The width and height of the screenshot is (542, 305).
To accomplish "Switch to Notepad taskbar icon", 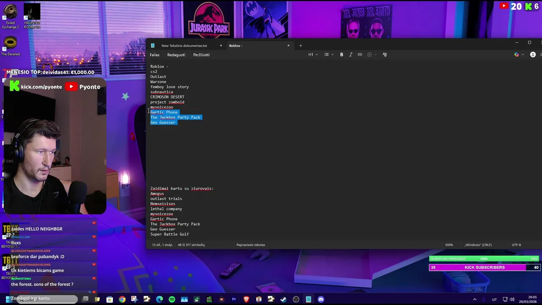I will (309, 299).
